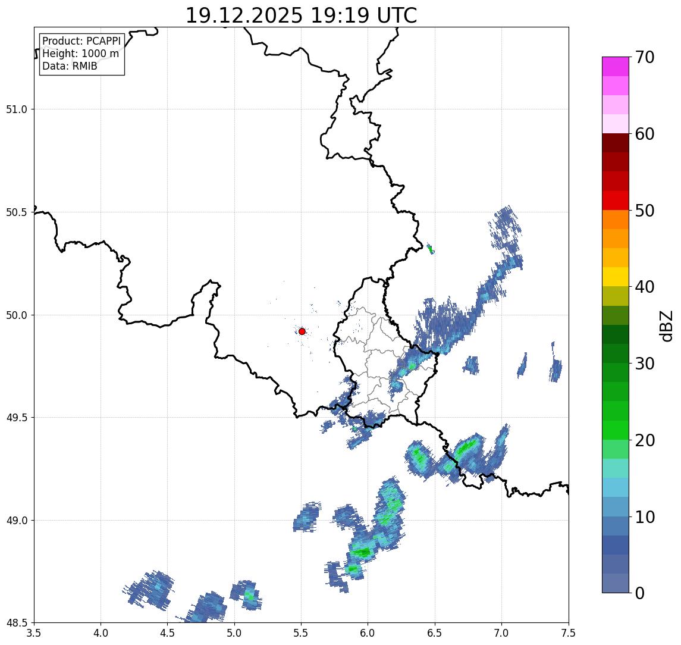Screen dimensions: 681x645
Task: Click the latitude label "50.0"
Action: [16, 315]
